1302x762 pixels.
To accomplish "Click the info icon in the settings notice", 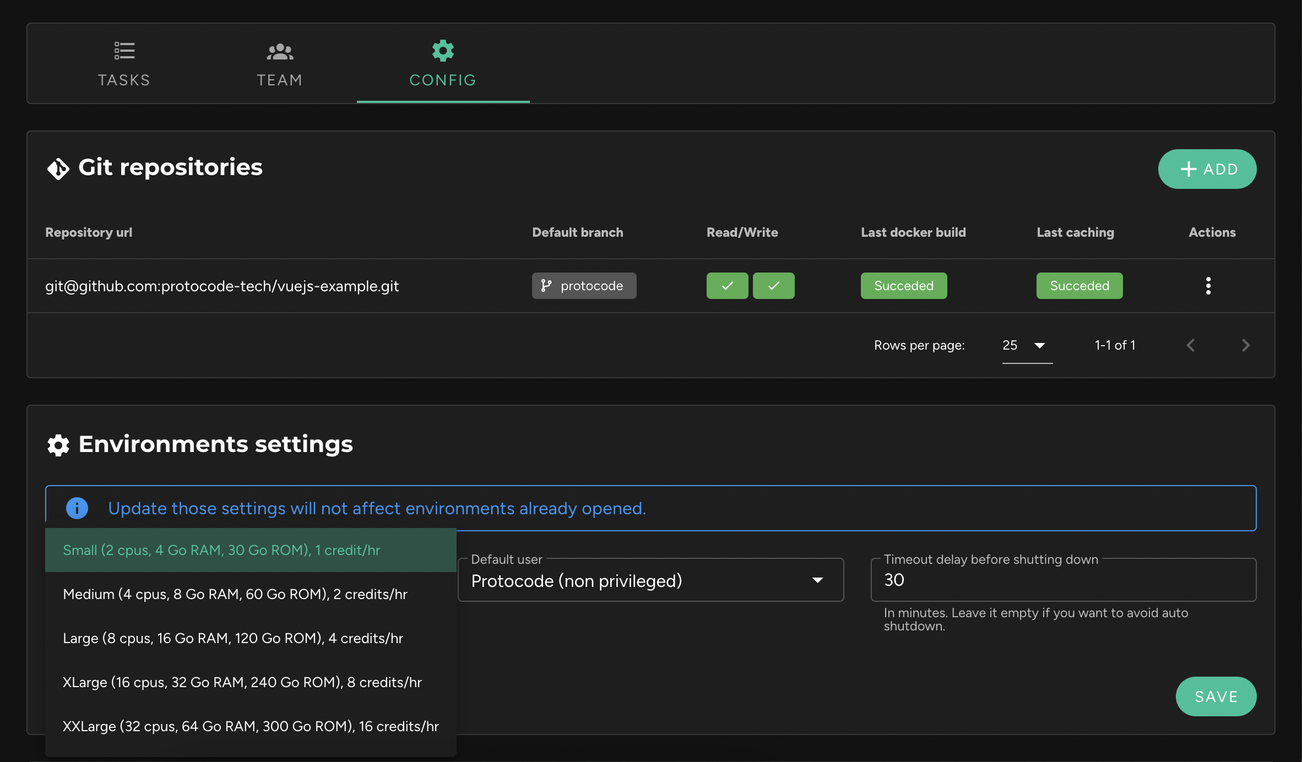I will tap(77, 508).
